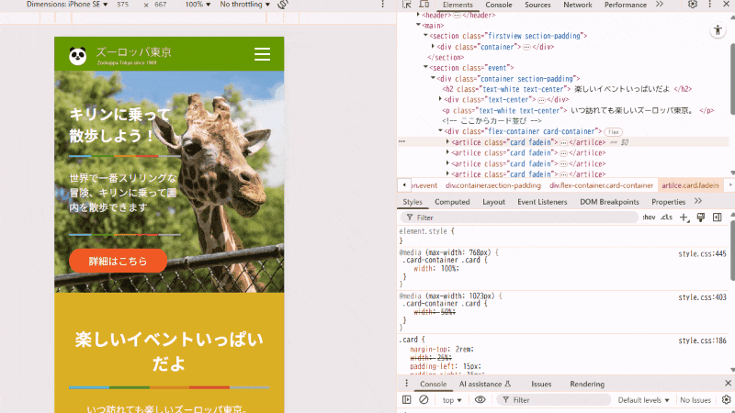The image size is (735, 413).
Task: Click the viewport height field 667
Action: tap(160, 5)
